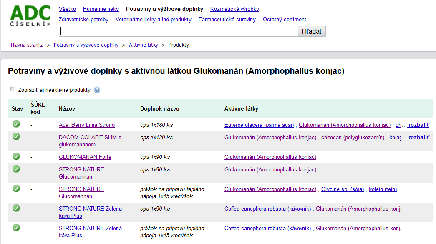The width and height of the screenshot is (436, 244).
Task: Click 'Glukomanán' link in Glucomannan prášok row
Action: click(x=270, y=189)
